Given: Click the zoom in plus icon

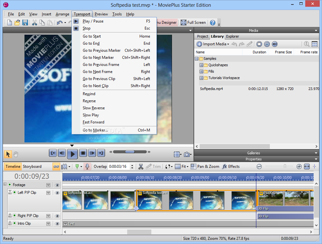Looking at the screenshot, I should (x=299, y=167).
